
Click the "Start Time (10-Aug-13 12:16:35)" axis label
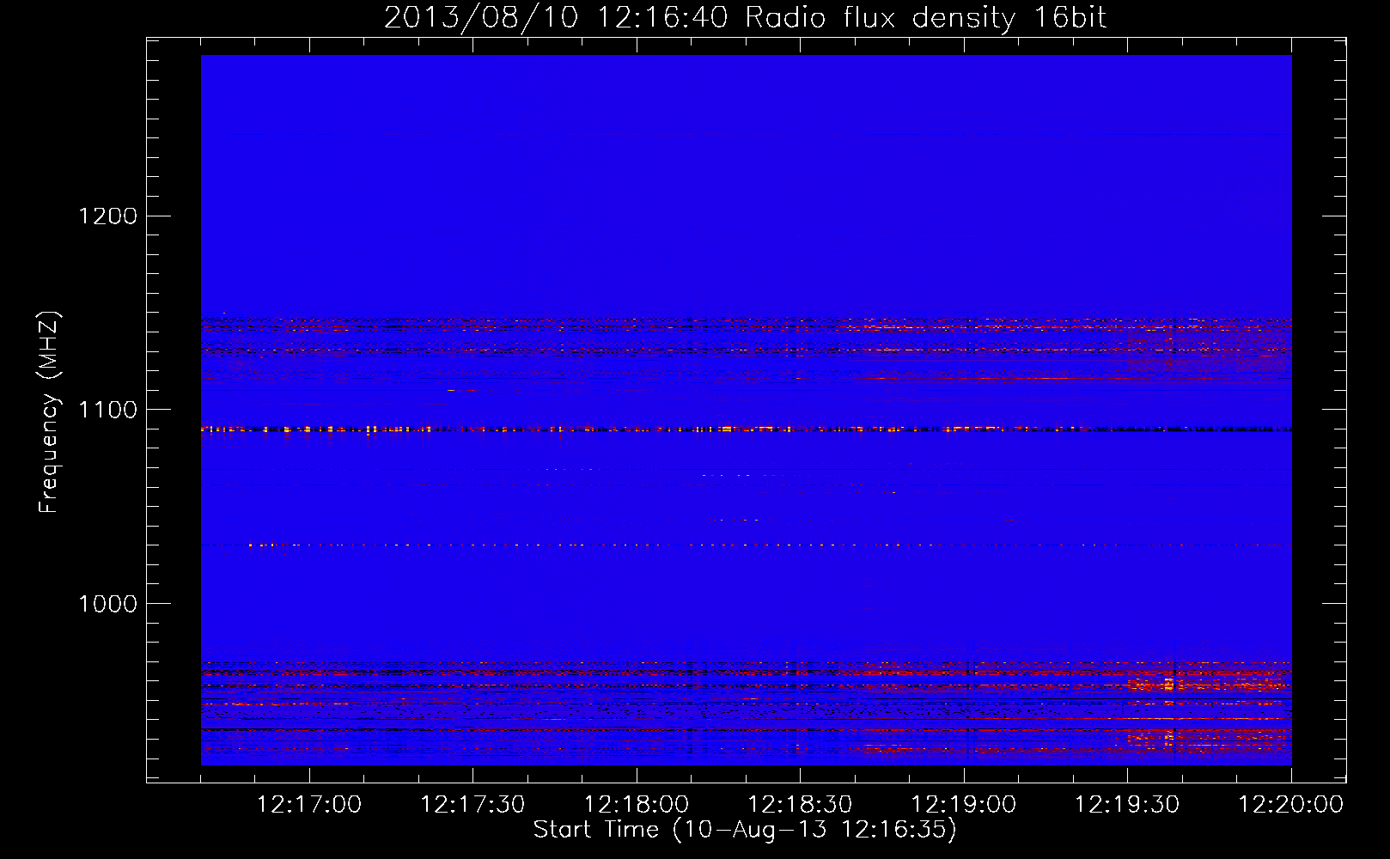745,830
